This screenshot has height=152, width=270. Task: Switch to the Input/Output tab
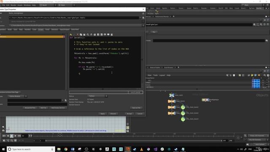point(65,30)
